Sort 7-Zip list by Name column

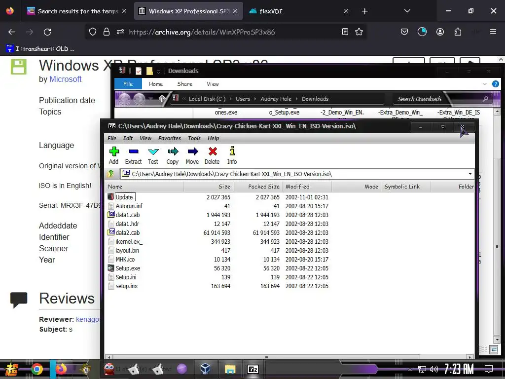pos(144,187)
